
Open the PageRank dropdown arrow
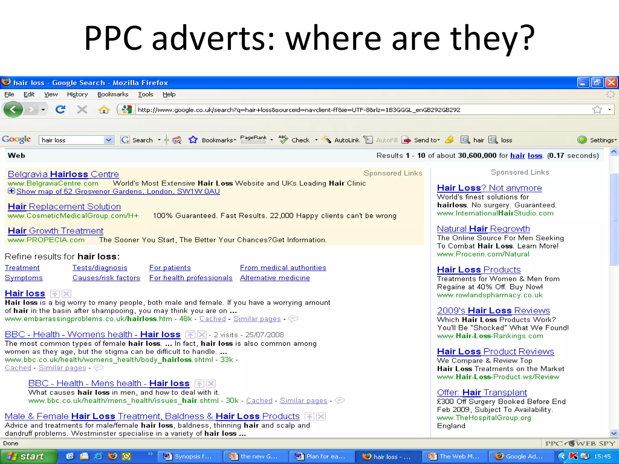coord(272,140)
